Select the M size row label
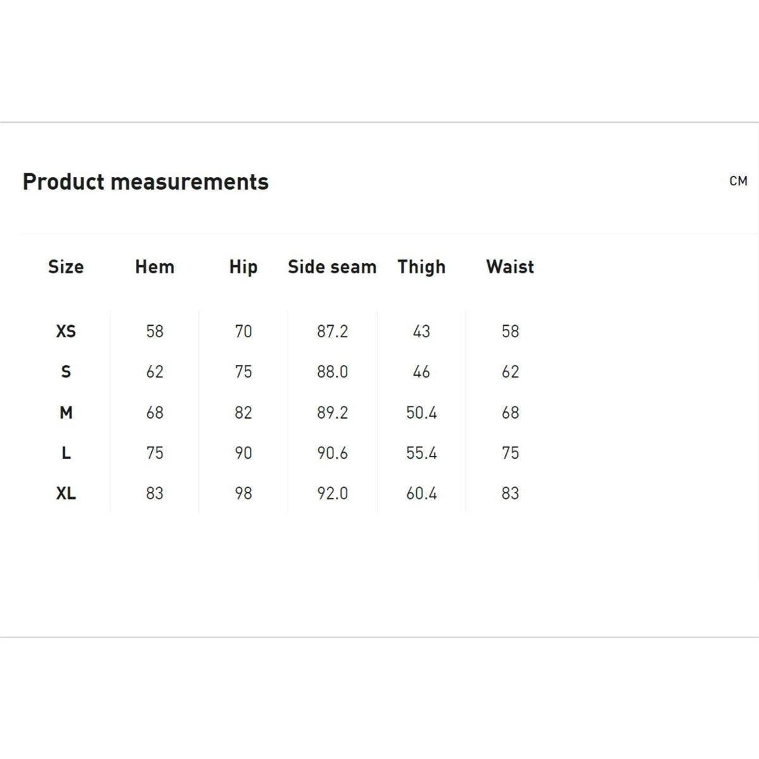759x759 pixels. pyautogui.click(x=66, y=413)
